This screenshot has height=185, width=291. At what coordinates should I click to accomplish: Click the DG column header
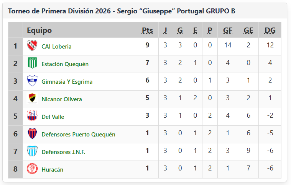click(x=270, y=31)
